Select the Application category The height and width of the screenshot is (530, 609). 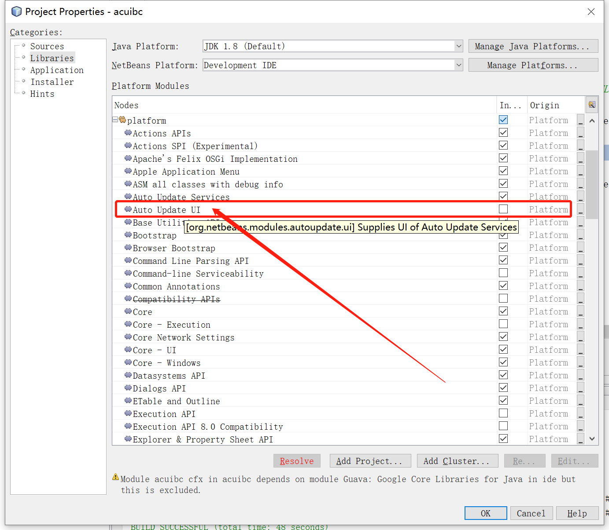point(57,70)
